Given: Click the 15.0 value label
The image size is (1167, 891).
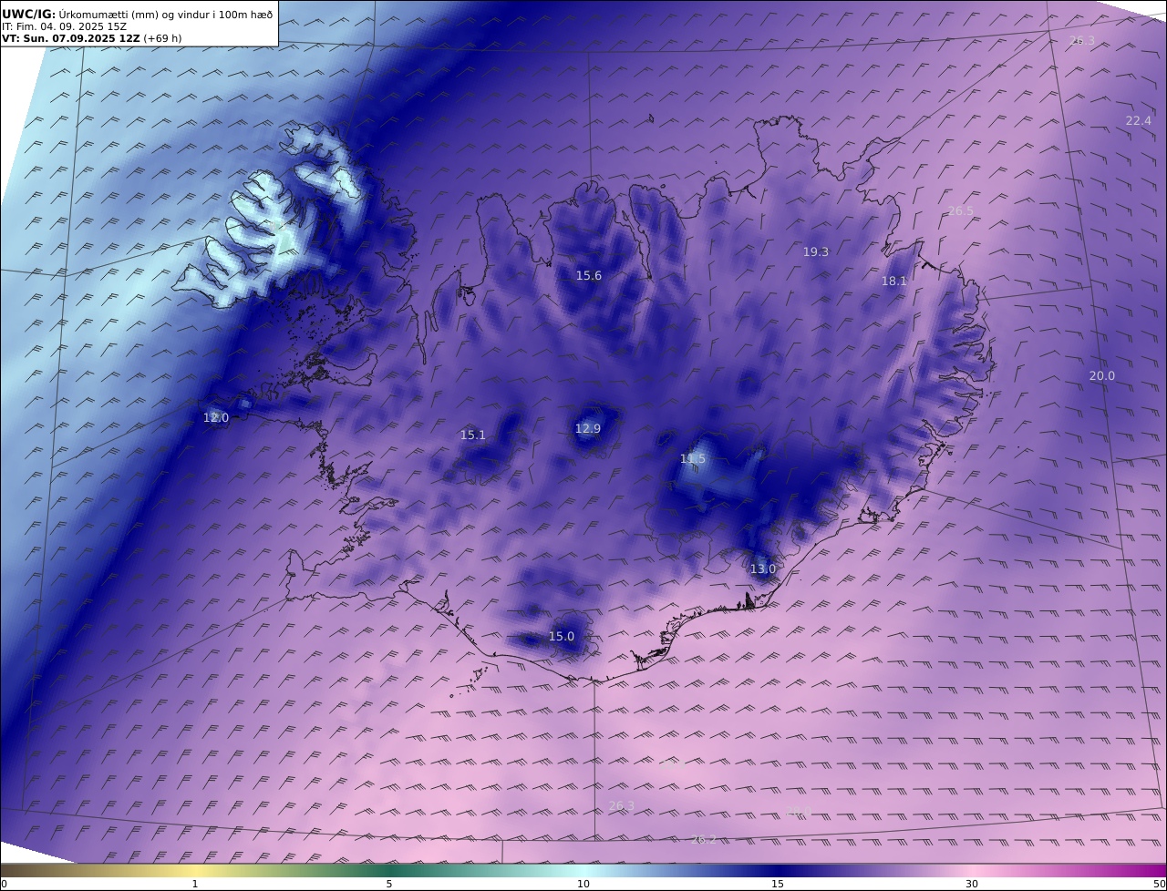Looking at the screenshot, I should coord(561,636).
